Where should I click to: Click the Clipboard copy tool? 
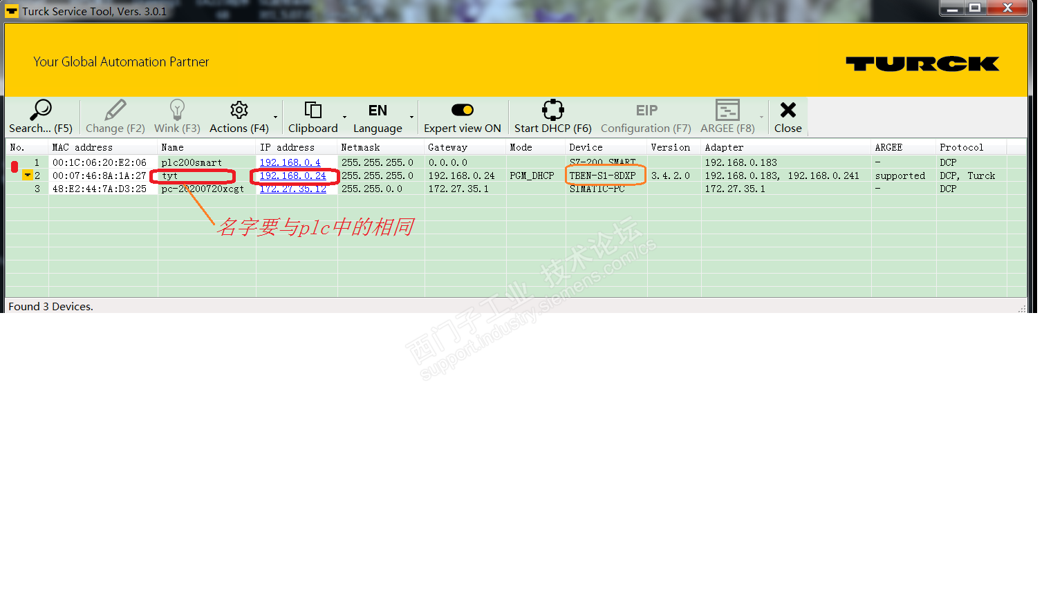tap(313, 116)
